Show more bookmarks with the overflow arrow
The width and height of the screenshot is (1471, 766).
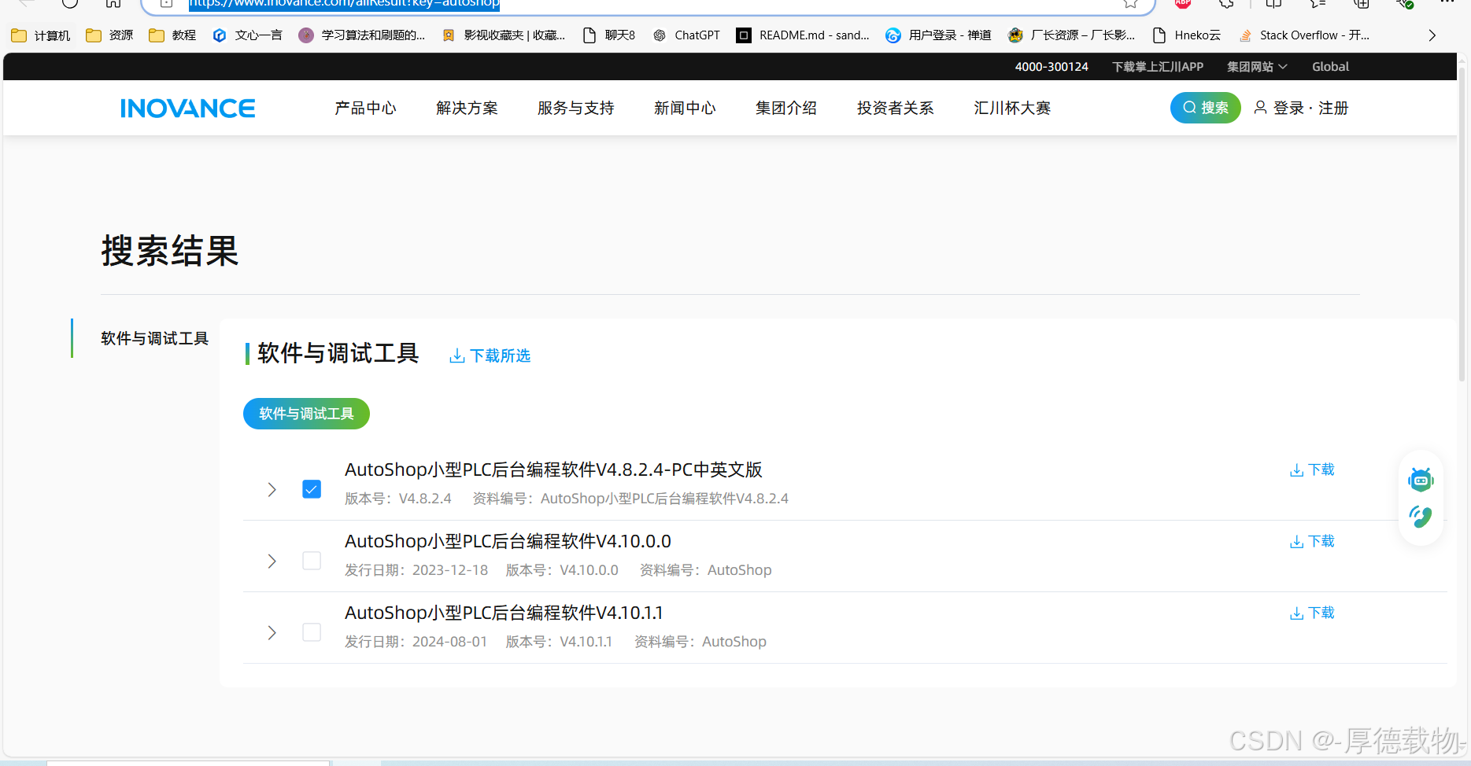(1432, 35)
